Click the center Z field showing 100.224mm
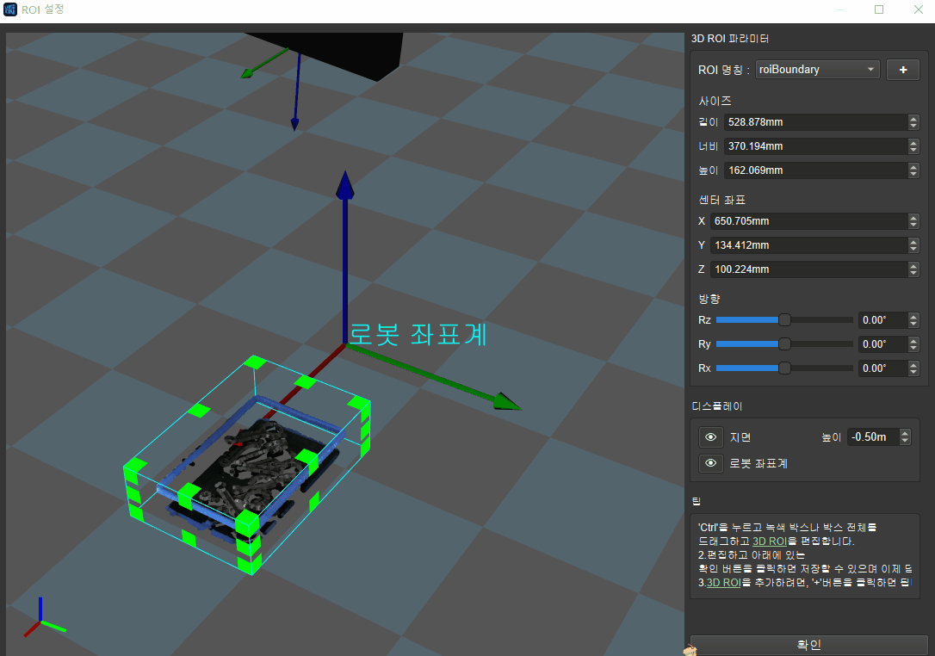Image resolution: width=935 pixels, height=656 pixels. 809,269
